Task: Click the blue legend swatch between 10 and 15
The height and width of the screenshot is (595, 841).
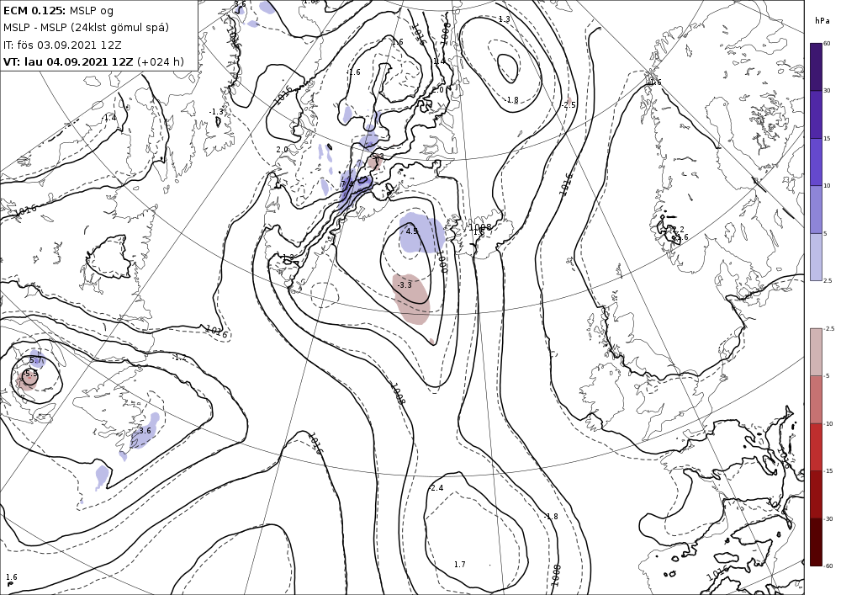Action: 816,162
